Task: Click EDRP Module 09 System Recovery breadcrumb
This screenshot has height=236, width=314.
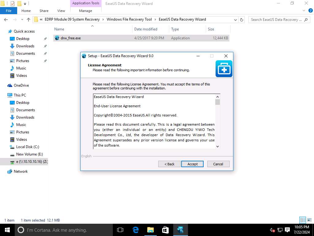Action: coord(72,19)
